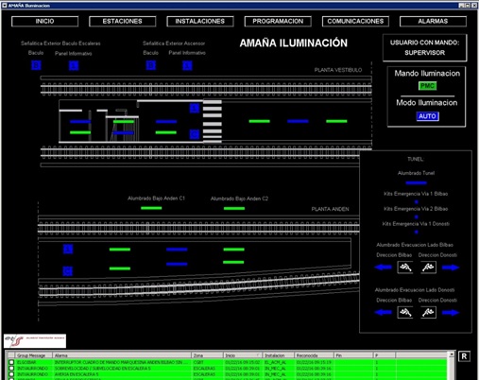The image size is (479, 380).
Task: Select the Baculo indicator under Señalitica Exterior Baculo Escaleras
Action: (x=36, y=65)
